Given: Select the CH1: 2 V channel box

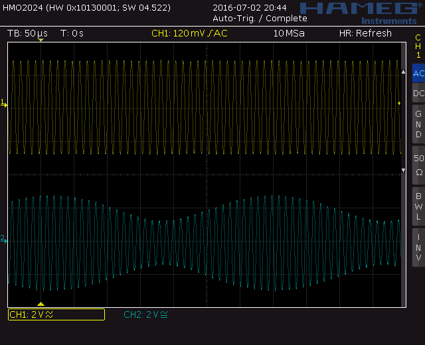Looking at the screenshot, I should [x=56, y=314].
